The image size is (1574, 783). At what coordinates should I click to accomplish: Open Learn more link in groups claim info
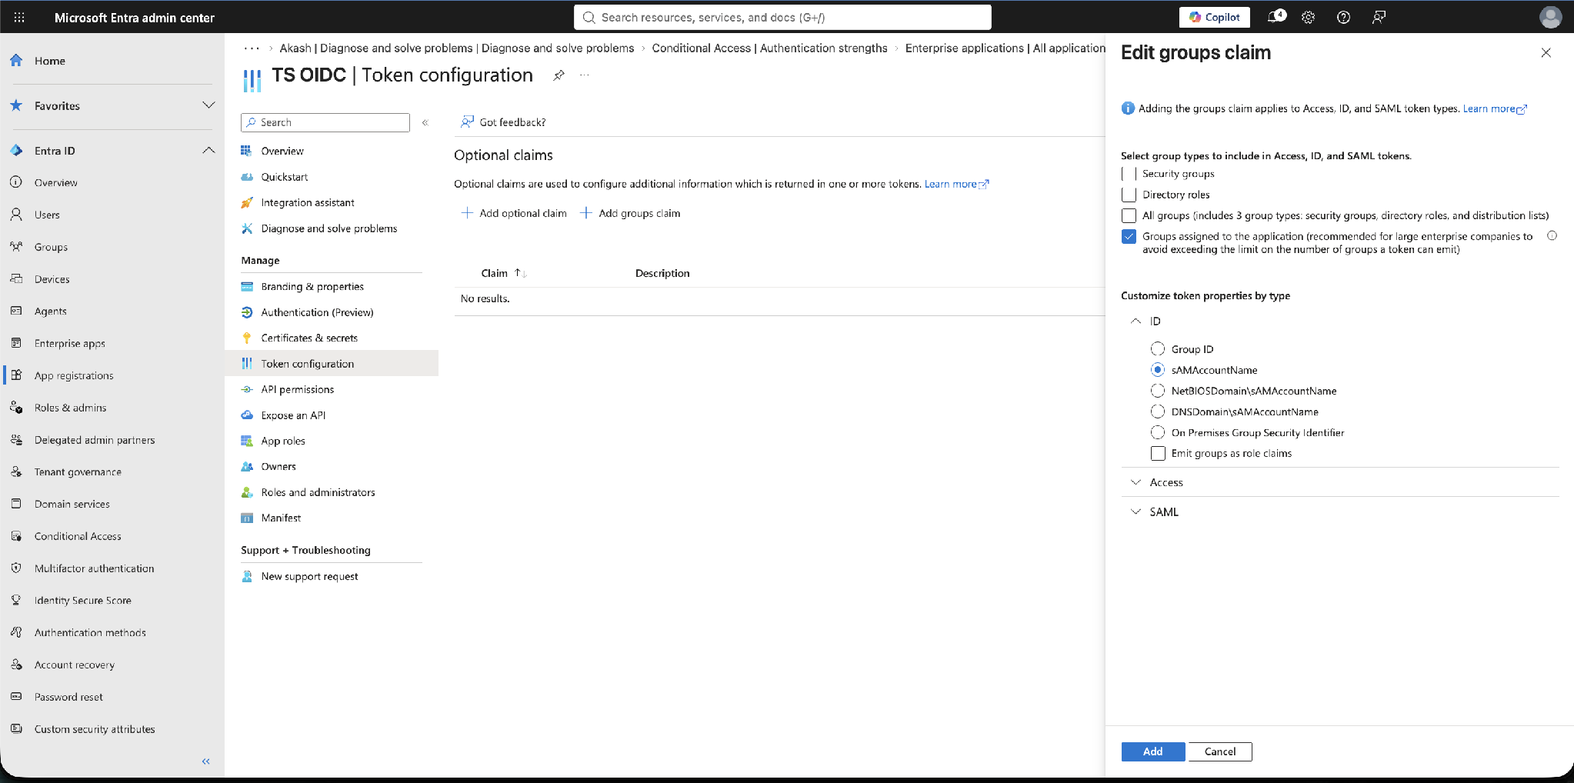(x=1495, y=108)
